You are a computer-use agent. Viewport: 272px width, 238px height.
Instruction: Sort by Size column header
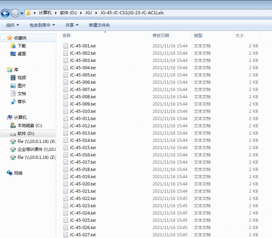239,35
